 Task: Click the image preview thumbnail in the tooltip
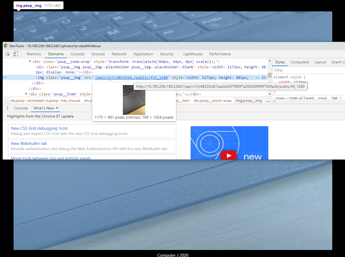[134, 100]
